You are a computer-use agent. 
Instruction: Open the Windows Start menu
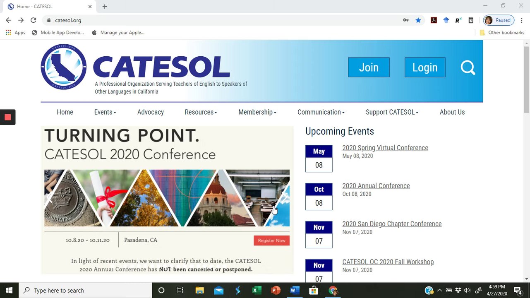[9, 290]
